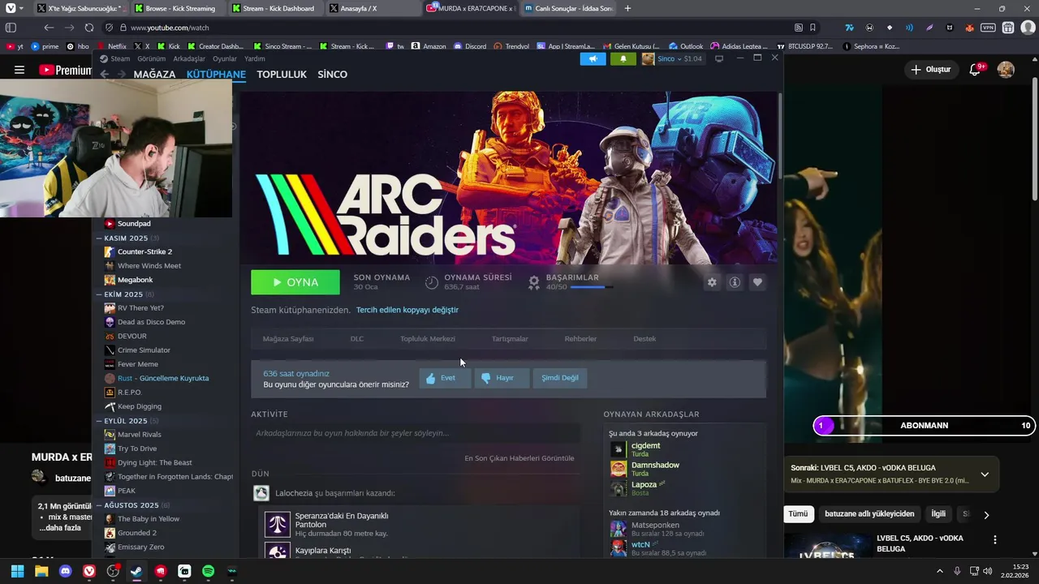The width and height of the screenshot is (1039, 584).
Task: Open the Oyunlar menu
Action: pos(225,58)
